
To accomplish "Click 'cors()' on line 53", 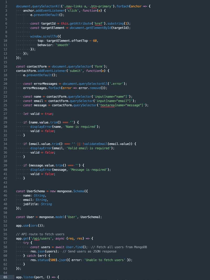I will pyautogui.click(x=36, y=225).
